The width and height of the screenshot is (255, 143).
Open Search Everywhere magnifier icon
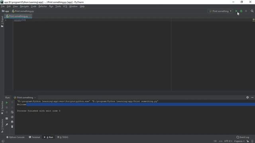(252, 11)
